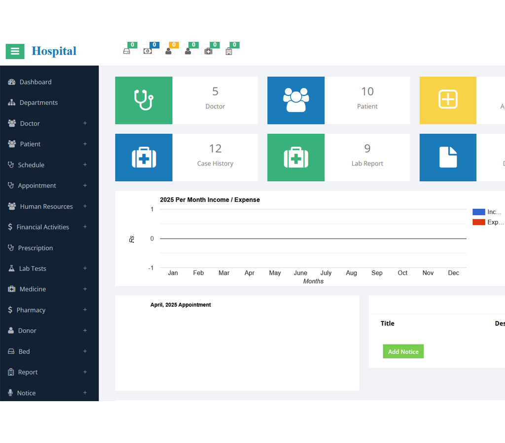Expand the Report submenu plus sign
505x443 pixels.
click(85, 372)
